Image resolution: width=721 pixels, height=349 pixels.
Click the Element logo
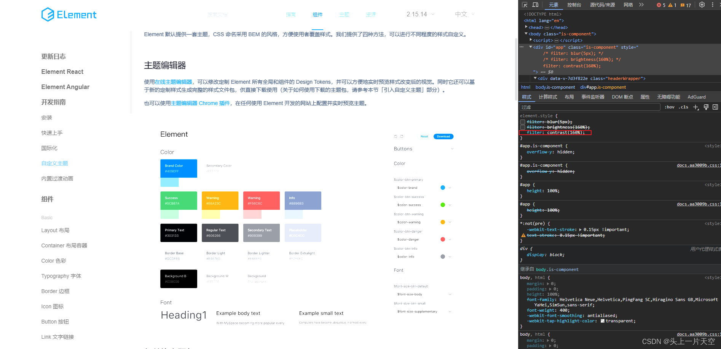click(x=69, y=14)
